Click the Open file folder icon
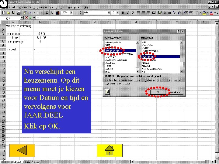Screen dimensions: 219x164 (9, 13)
